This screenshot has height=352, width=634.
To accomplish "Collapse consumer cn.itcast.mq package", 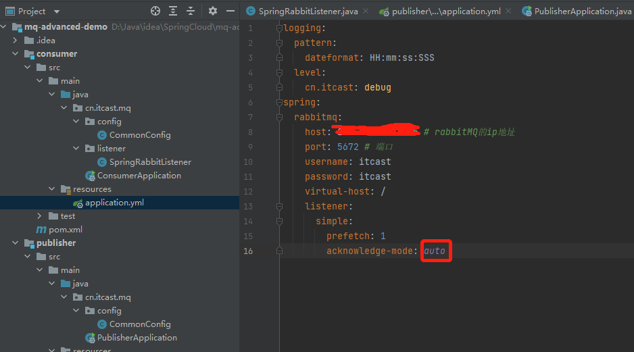I will coord(64,108).
